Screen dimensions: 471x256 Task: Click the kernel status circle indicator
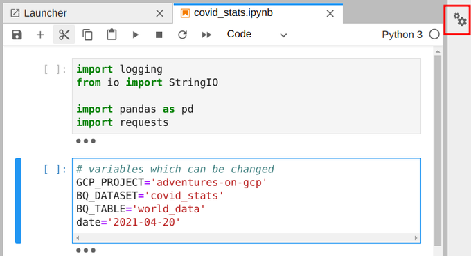pos(434,35)
